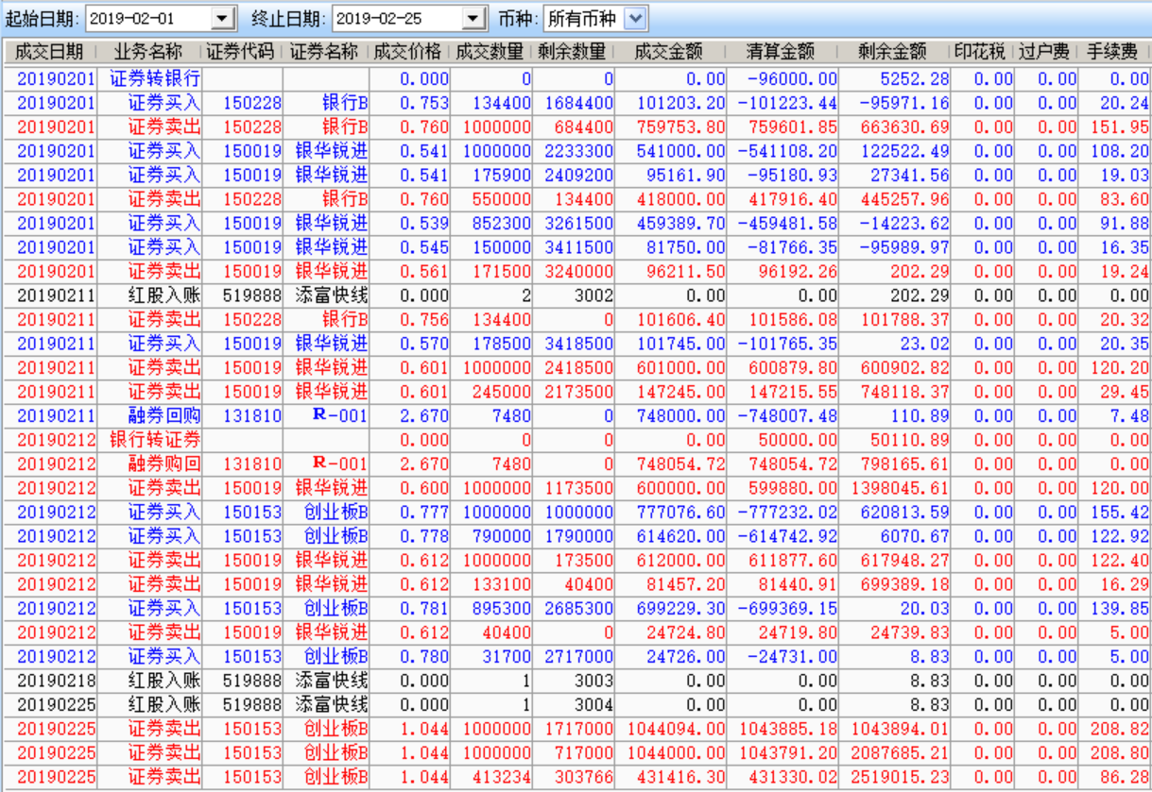
Task: Click transaction quantity 413234
Action: point(501,777)
